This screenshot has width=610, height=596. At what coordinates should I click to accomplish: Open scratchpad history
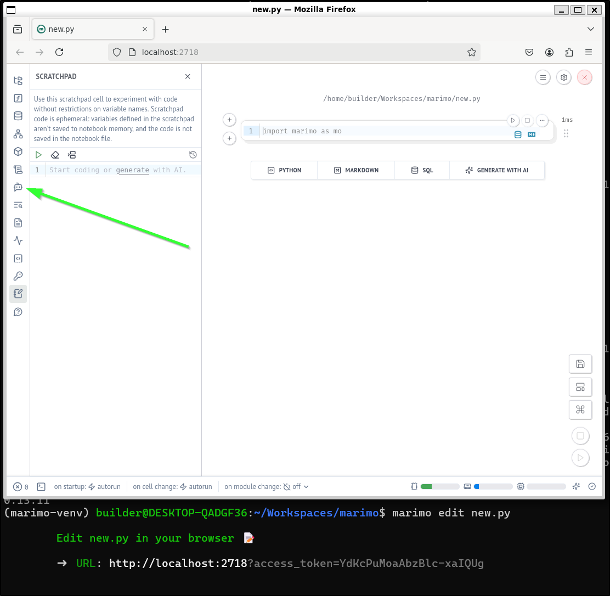click(x=193, y=155)
